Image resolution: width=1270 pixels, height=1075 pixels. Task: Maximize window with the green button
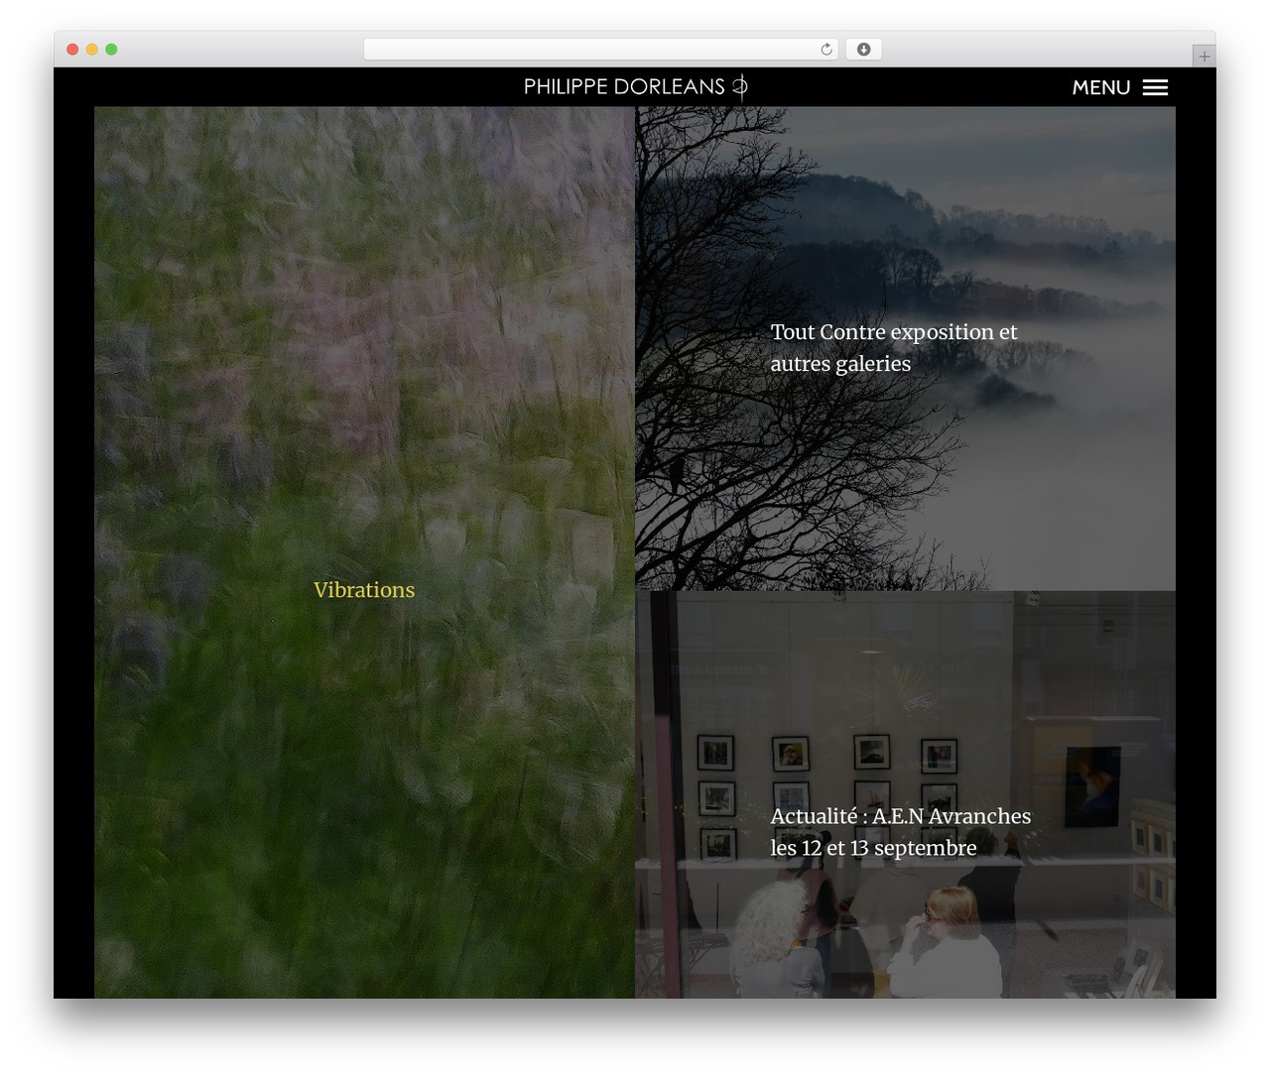[111, 50]
